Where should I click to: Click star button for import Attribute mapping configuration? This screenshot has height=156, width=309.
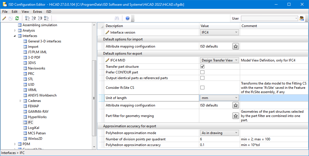(236, 46)
